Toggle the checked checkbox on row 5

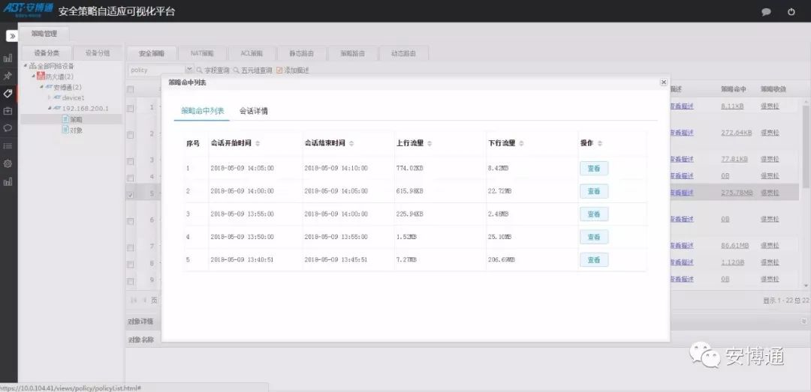pos(131,195)
